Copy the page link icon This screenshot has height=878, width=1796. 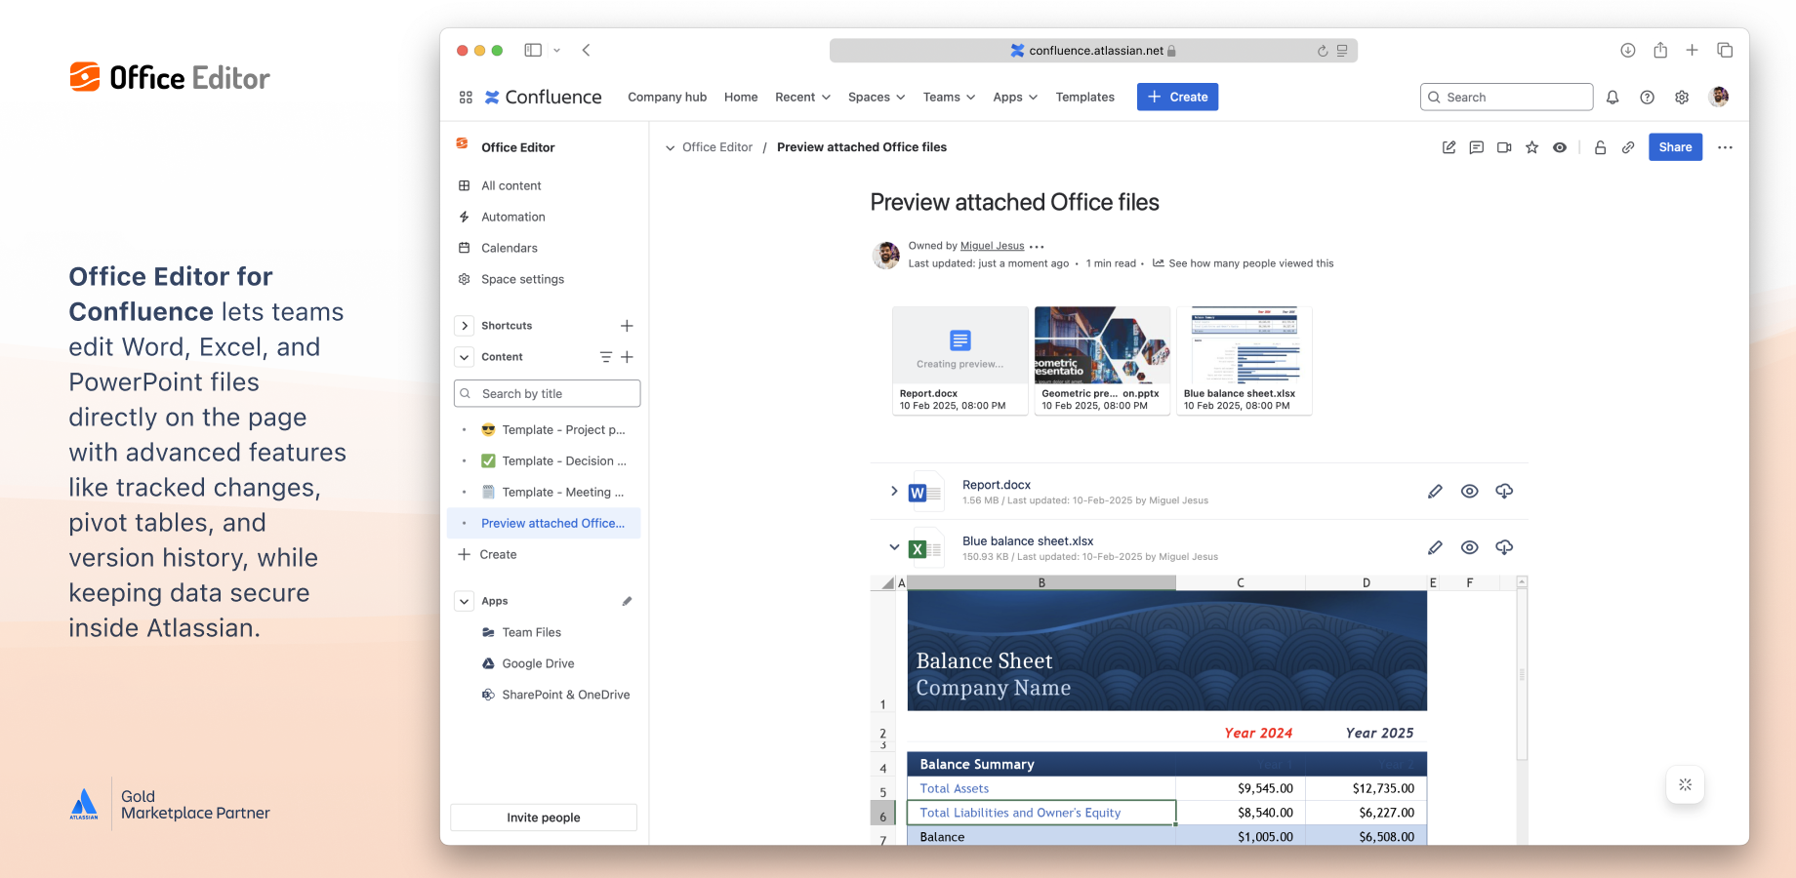1628,147
